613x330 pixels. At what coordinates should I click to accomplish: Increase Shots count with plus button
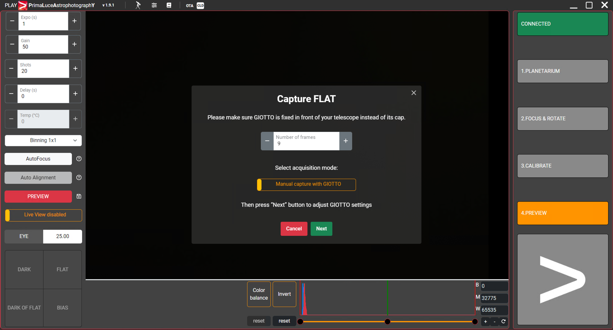75,69
